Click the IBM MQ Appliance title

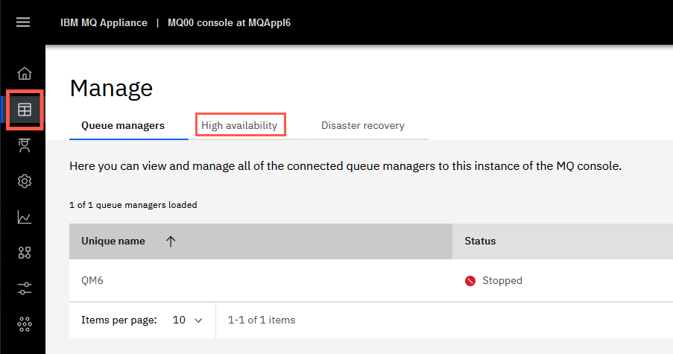tap(104, 23)
